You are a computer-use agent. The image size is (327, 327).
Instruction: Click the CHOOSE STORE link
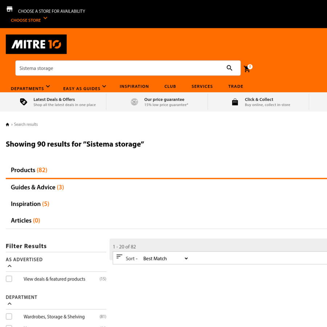pyautogui.click(x=26, y=20)
